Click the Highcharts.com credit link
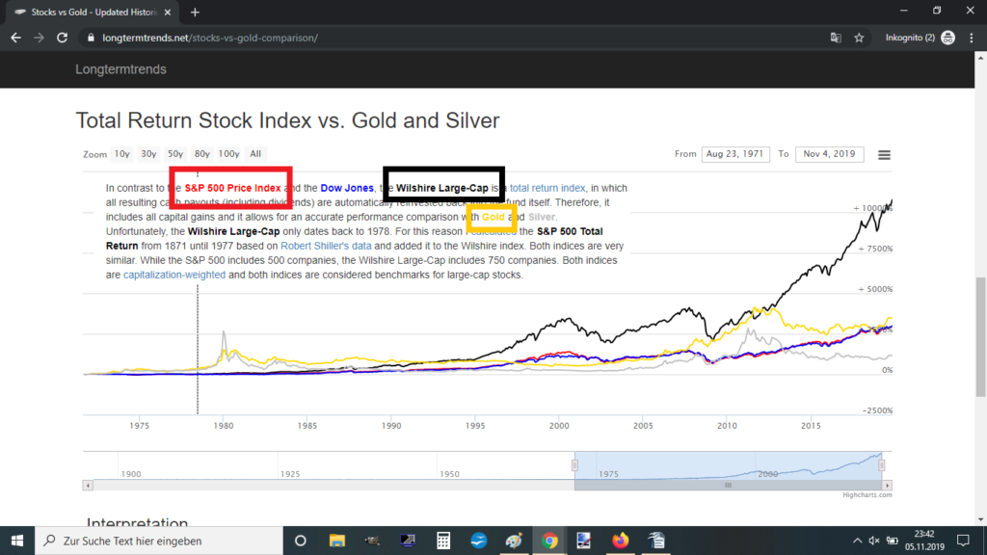The height and width of the screenshot is (555, 987). [867, 495]
